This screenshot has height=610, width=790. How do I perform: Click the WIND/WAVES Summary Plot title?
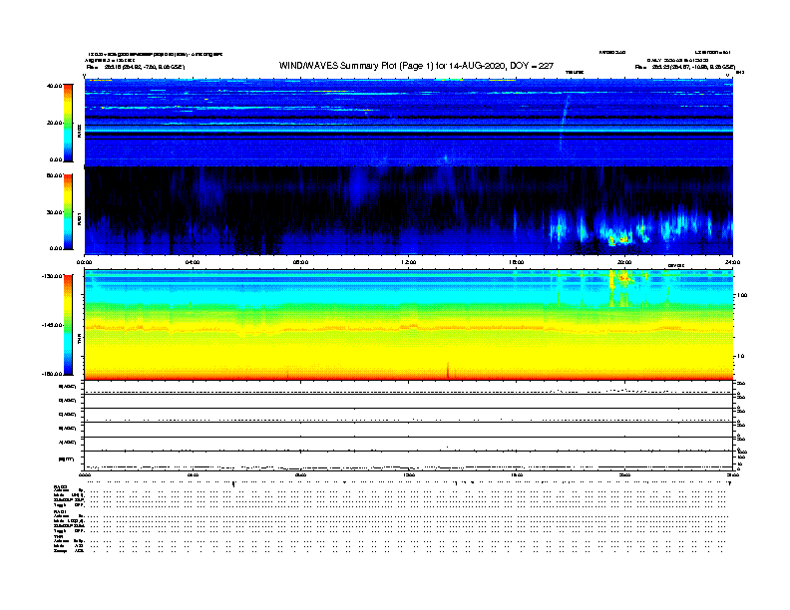[416, 66]
